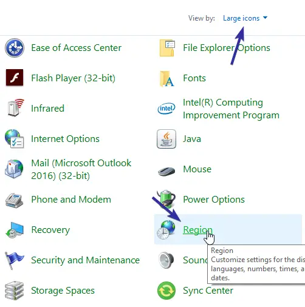Open the Java text link

[x=192, y=139]
